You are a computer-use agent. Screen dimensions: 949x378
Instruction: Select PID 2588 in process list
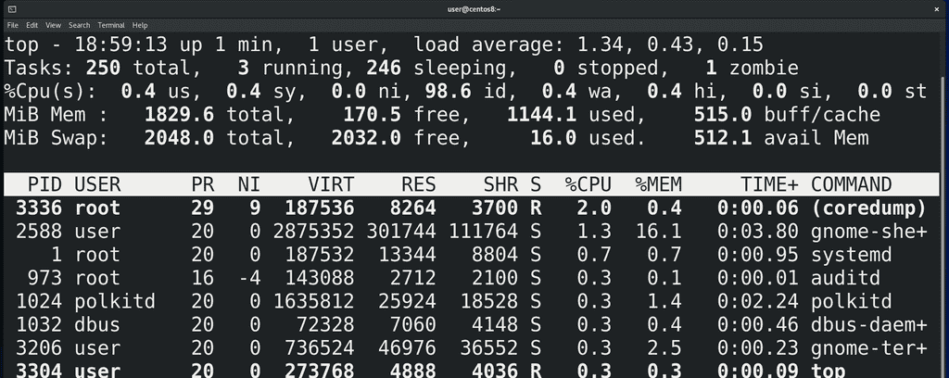point(39,231)
